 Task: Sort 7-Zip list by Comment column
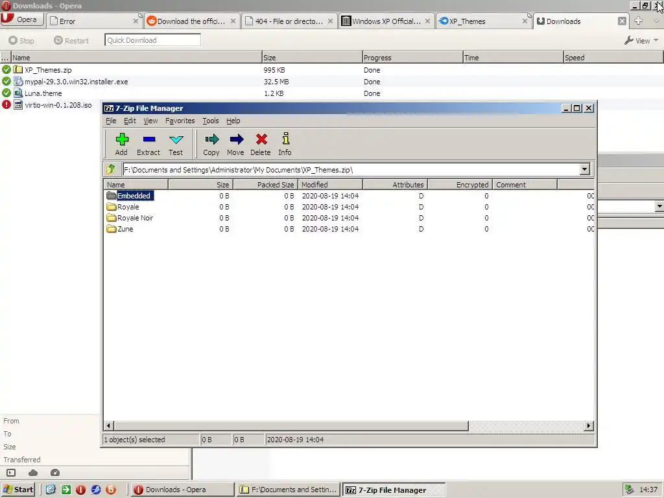[x=525, y=185]
